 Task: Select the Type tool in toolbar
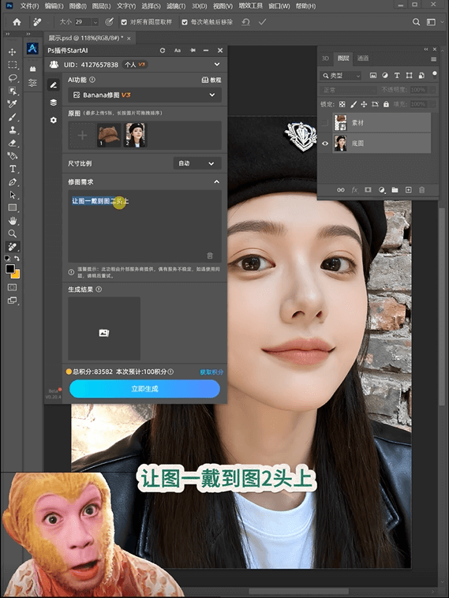[x=12, y=169]
